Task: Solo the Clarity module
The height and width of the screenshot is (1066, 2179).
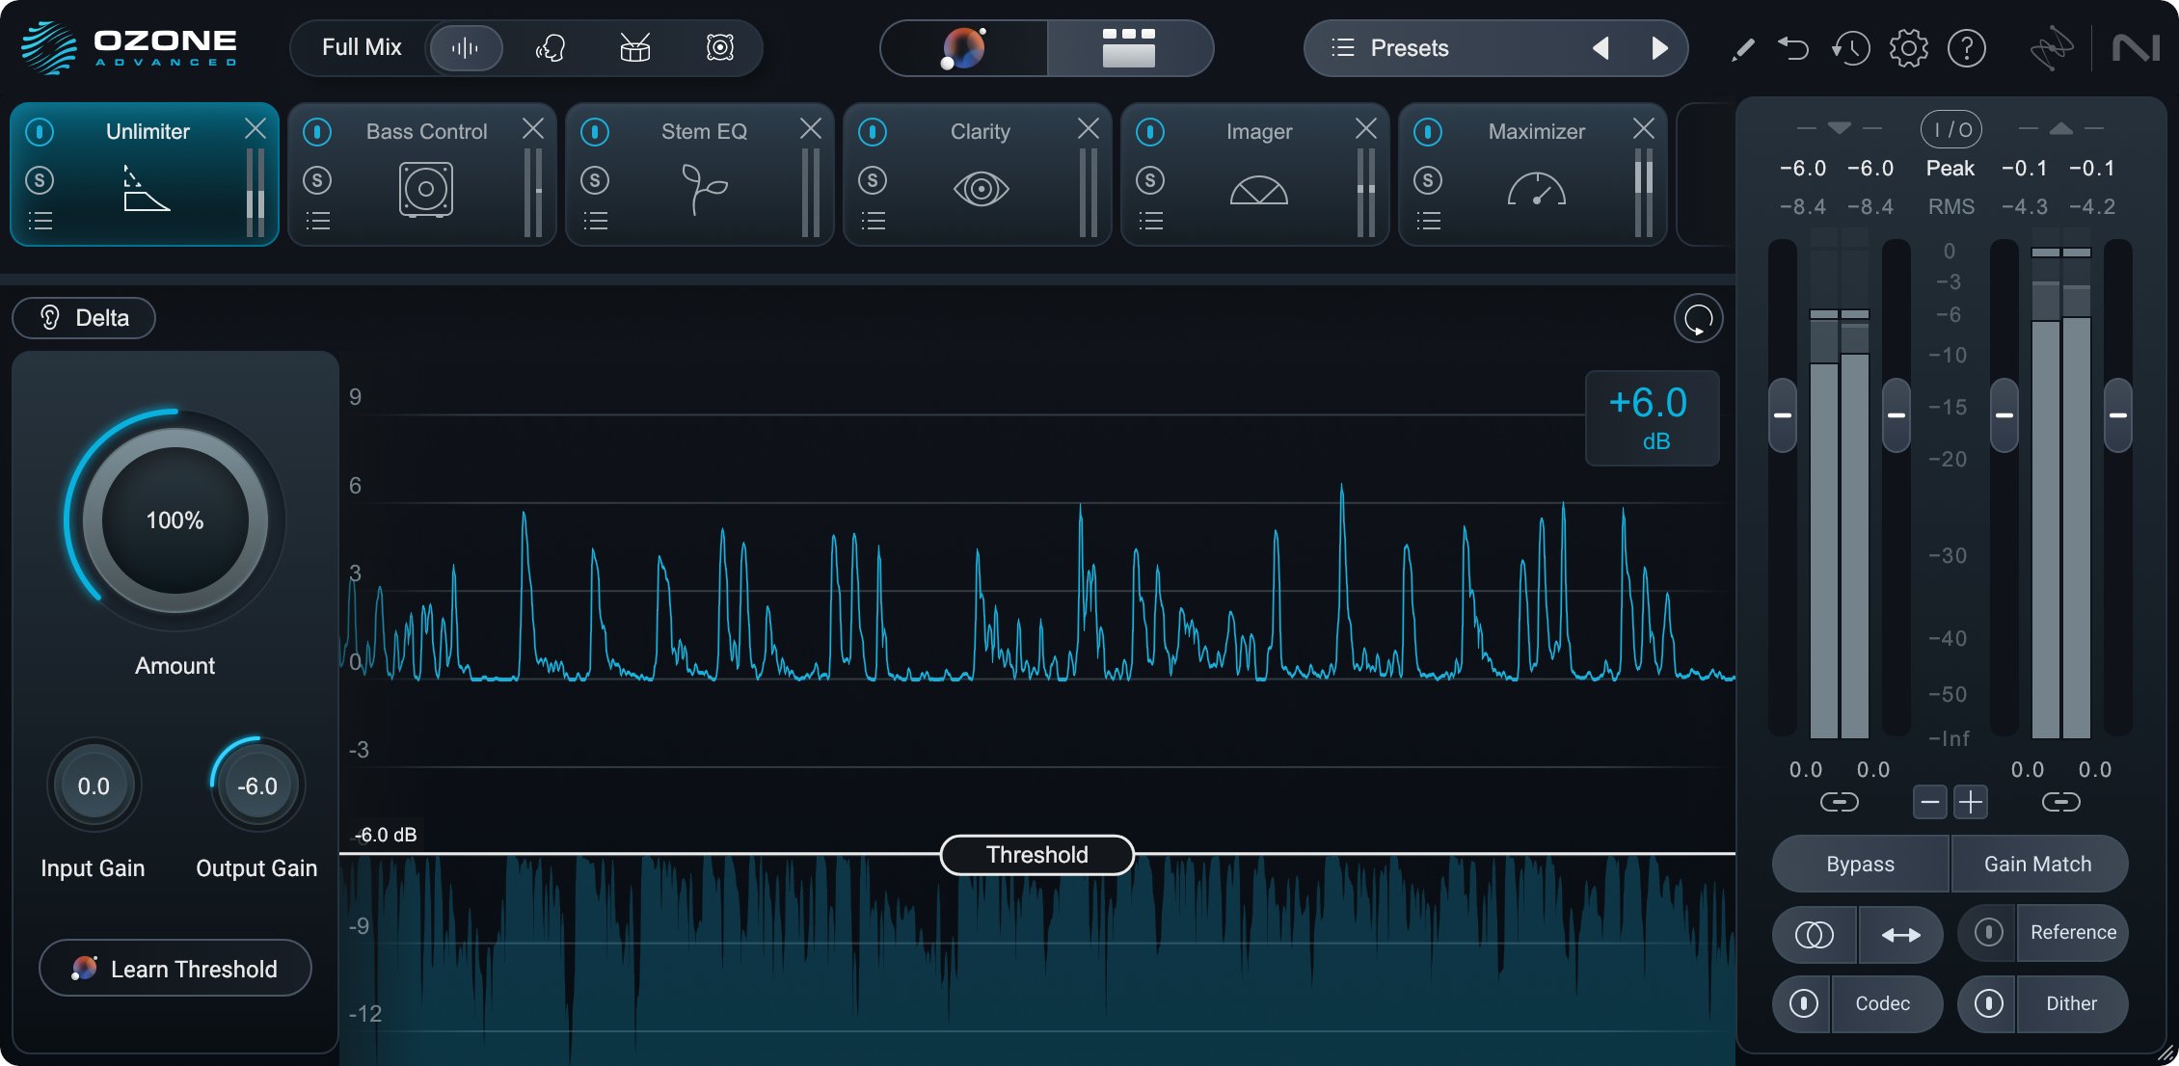Action: pos(873,180)
